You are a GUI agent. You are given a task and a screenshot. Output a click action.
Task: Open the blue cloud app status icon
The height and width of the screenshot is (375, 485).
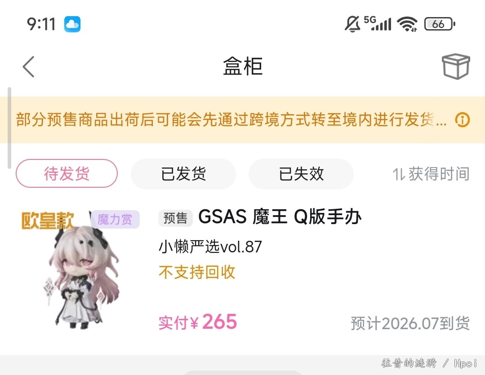point(72,24)
